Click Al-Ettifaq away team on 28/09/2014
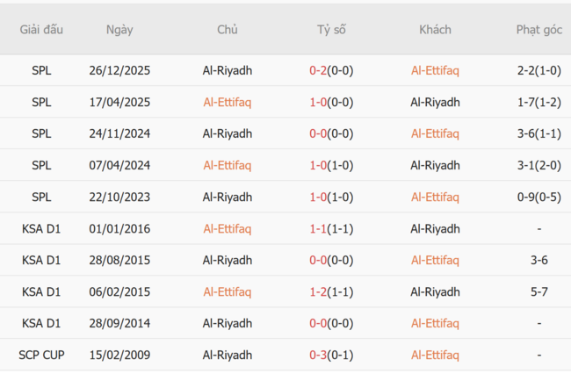The height and width of the screenshot is (381, 571). (435, 323)
